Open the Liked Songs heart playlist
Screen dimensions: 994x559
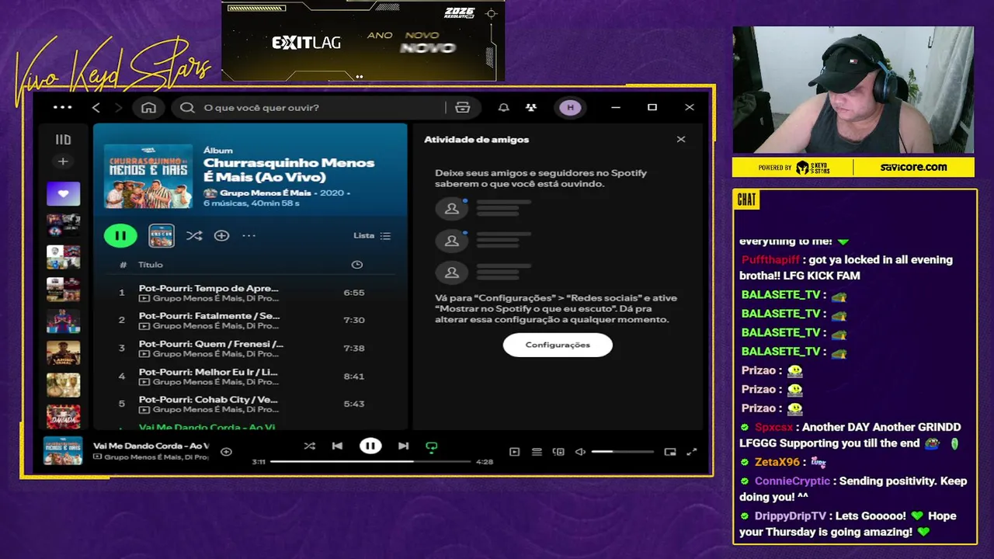pos(63,193)
